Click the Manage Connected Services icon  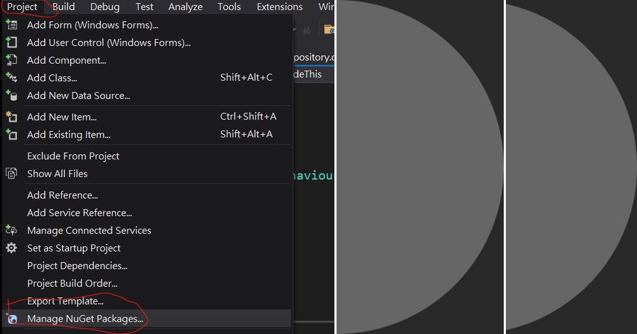coord(11,230)
